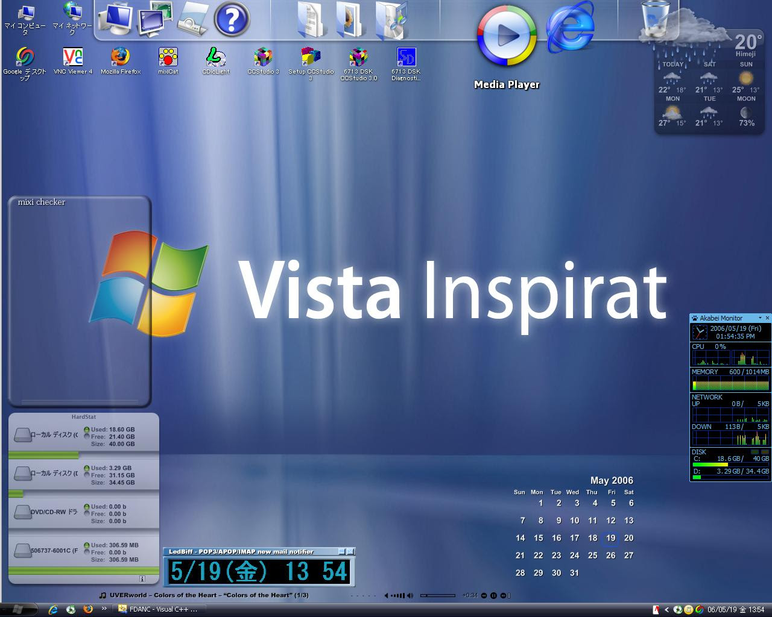Screen dimensions: 772x617
Task: Click first ローカル ディスク drive in HardStat
Action: (x=84, y=437)
